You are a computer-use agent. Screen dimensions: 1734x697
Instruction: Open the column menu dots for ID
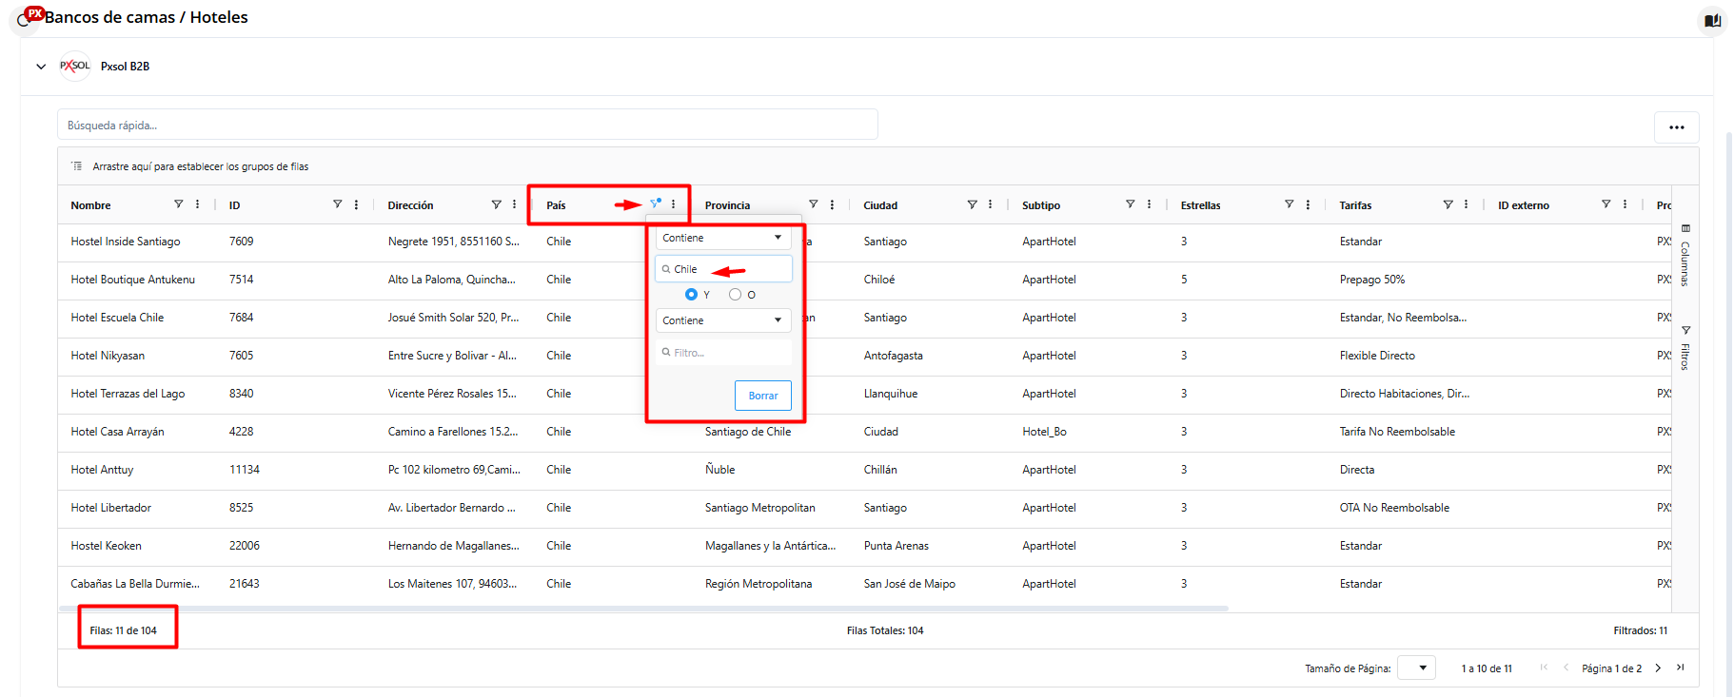click(x=356, y=204)
